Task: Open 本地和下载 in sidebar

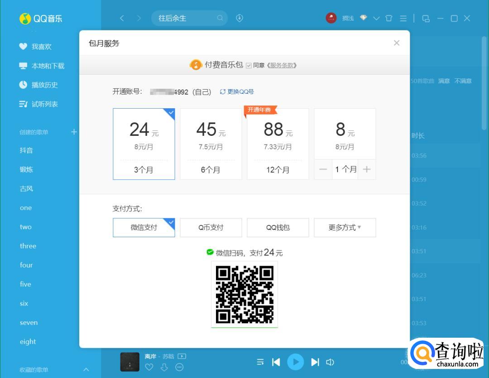Action: point(42,66)
